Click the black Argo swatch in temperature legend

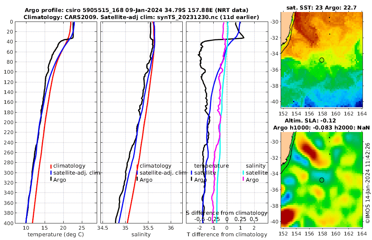(51, 180)
